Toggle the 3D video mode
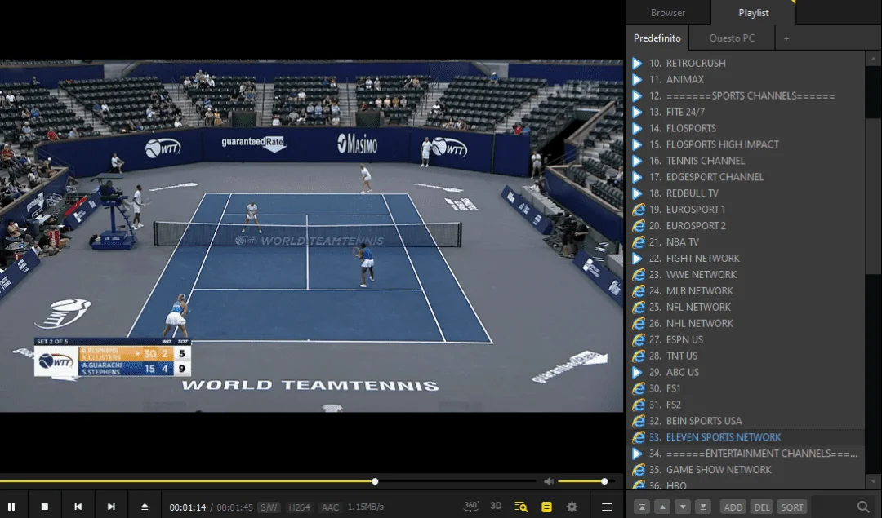 496,507
